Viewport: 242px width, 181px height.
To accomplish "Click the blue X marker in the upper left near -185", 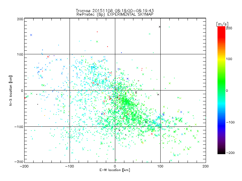I will pyautogui.click(x=31, y=35).
